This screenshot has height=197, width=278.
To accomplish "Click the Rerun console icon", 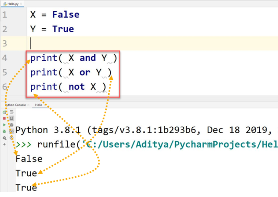I will 4,112.
